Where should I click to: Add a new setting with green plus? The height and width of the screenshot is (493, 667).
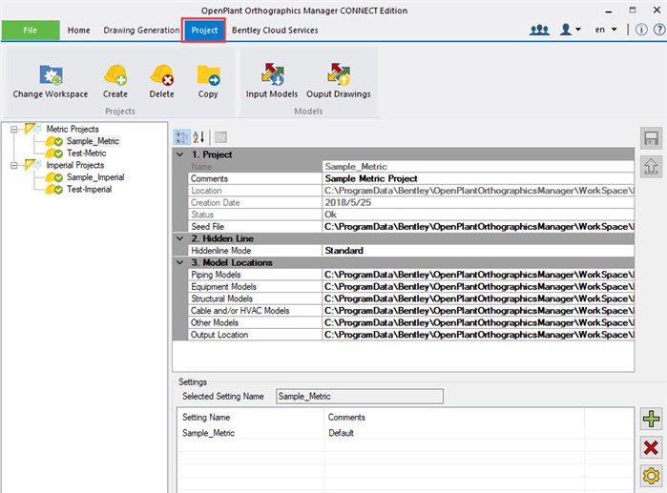point(651,419)
